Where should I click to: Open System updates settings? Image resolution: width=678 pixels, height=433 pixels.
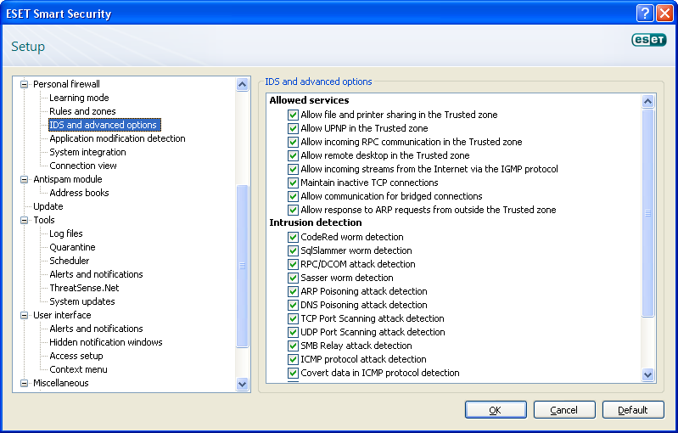(82, 301)
